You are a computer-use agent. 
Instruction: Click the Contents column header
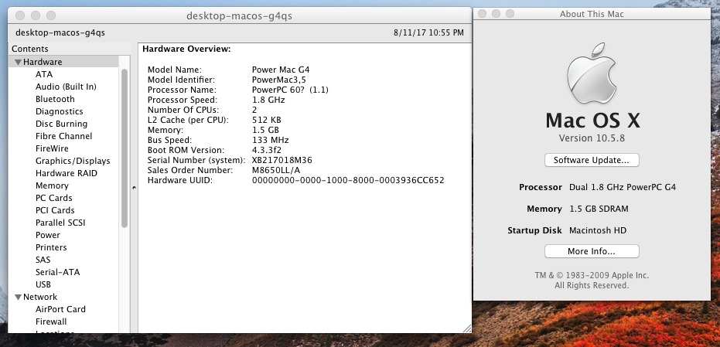click(70, 49)
